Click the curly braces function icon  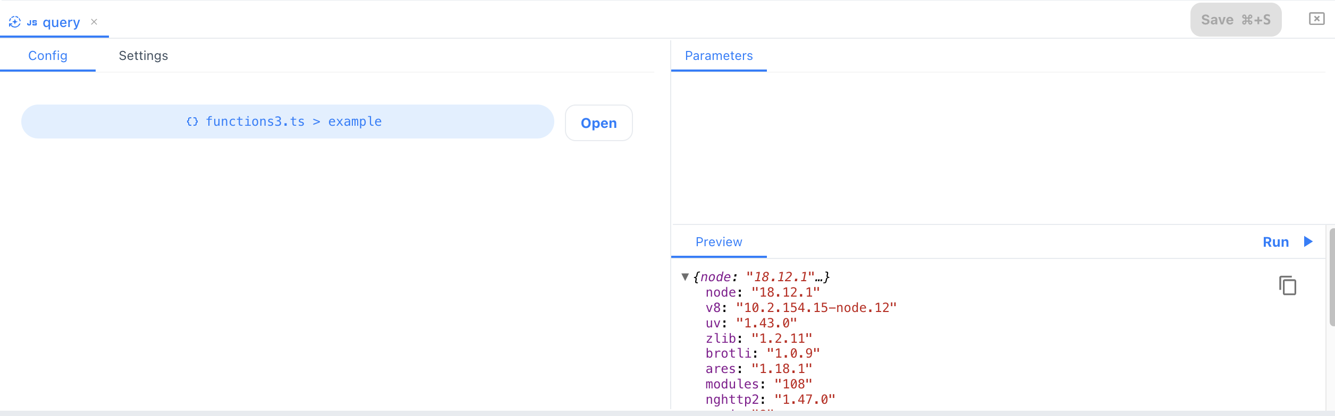click(192, 122)
